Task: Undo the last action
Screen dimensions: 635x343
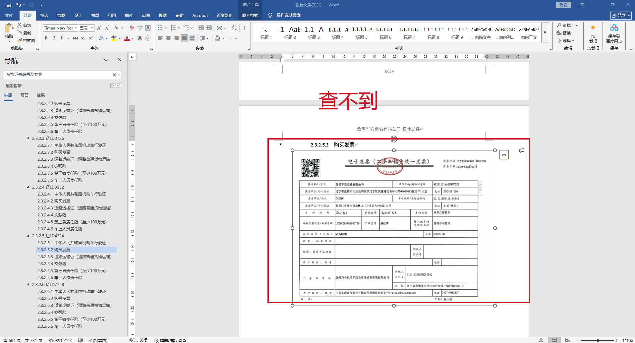Action: [19, 5]
